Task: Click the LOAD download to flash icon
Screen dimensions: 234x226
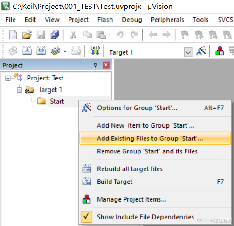Action: pyautogui.click(x=95, y=51)
